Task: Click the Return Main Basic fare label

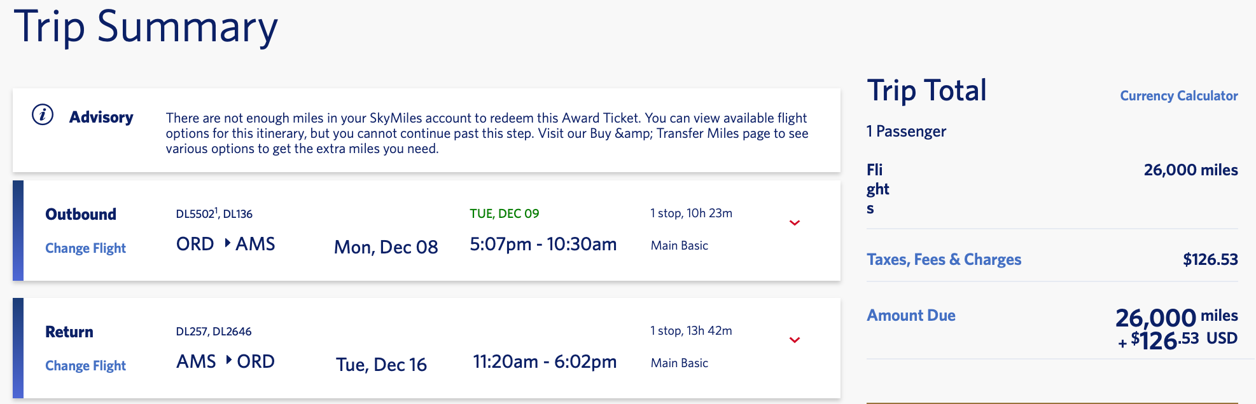Action: pos(679,363)
